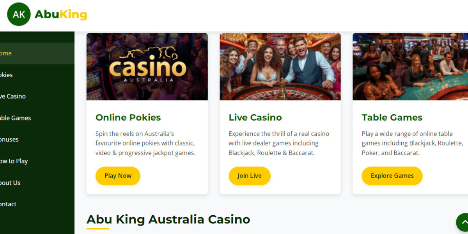Click the roulette table image on Live Casino card
The width and height of the screenshot is (468, 234).
280,66
